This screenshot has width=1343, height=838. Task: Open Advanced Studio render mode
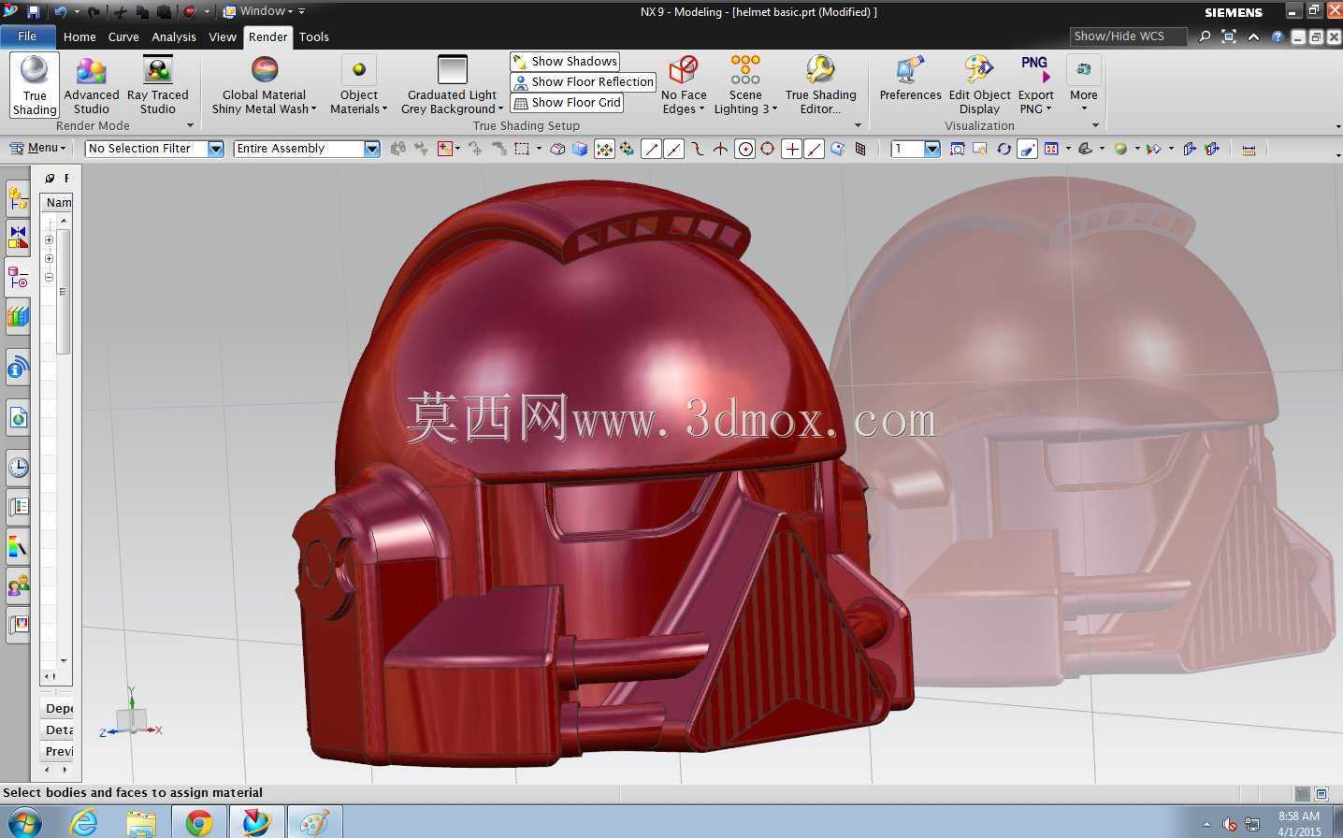[x=92, y=84]
